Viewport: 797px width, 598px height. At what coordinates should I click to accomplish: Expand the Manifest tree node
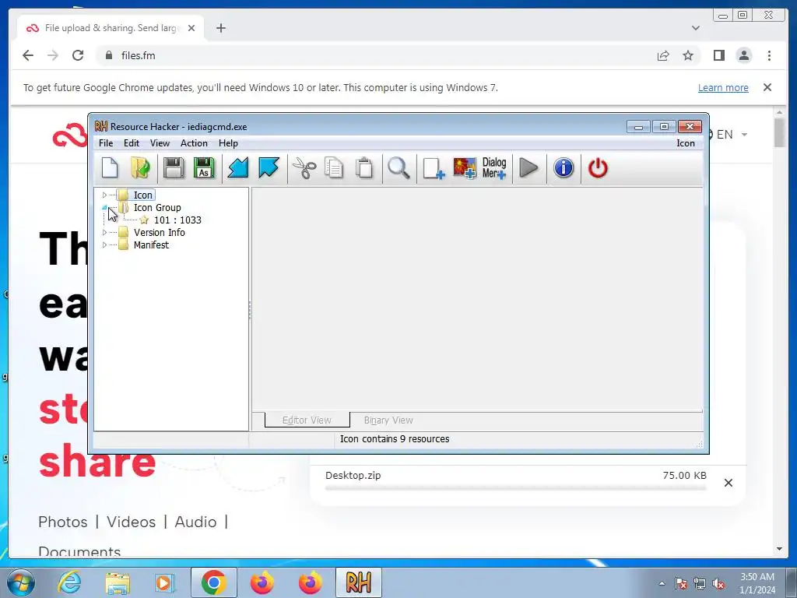tap(104, 244)
